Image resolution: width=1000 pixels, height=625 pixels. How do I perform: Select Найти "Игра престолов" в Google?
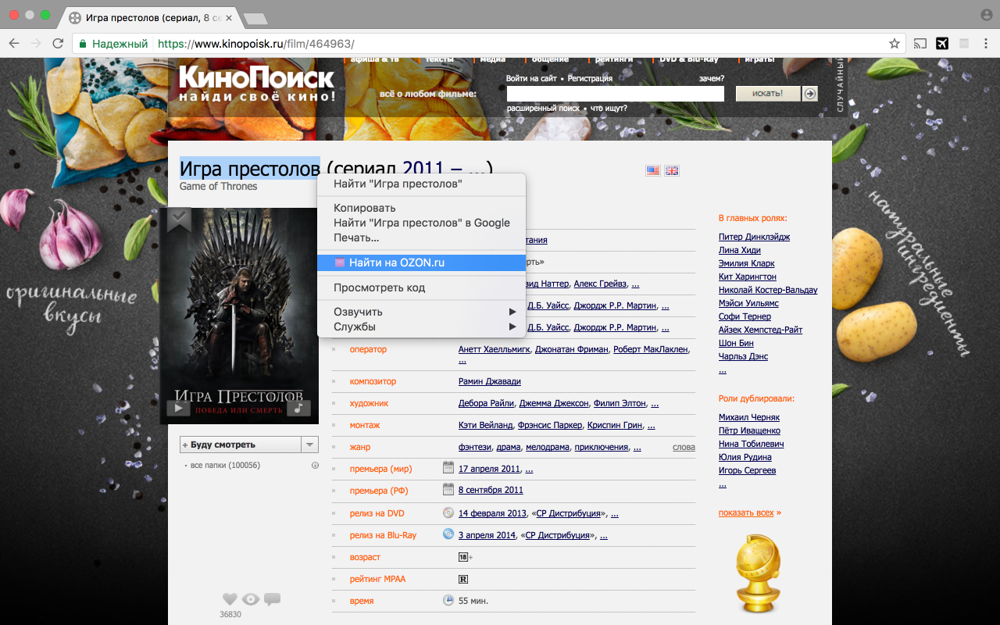point(421,223)
